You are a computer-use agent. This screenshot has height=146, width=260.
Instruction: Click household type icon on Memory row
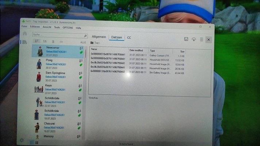[x=79, y=137]
